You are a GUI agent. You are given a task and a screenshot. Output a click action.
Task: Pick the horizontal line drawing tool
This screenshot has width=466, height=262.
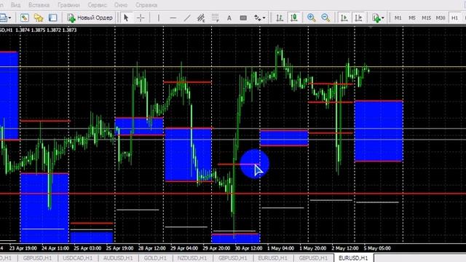tap(173, 17)
